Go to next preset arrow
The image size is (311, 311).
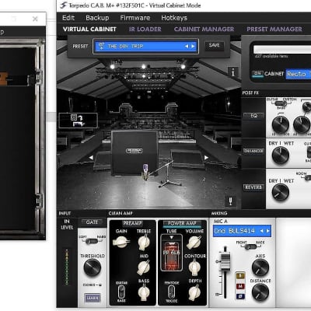click(193, 47)
